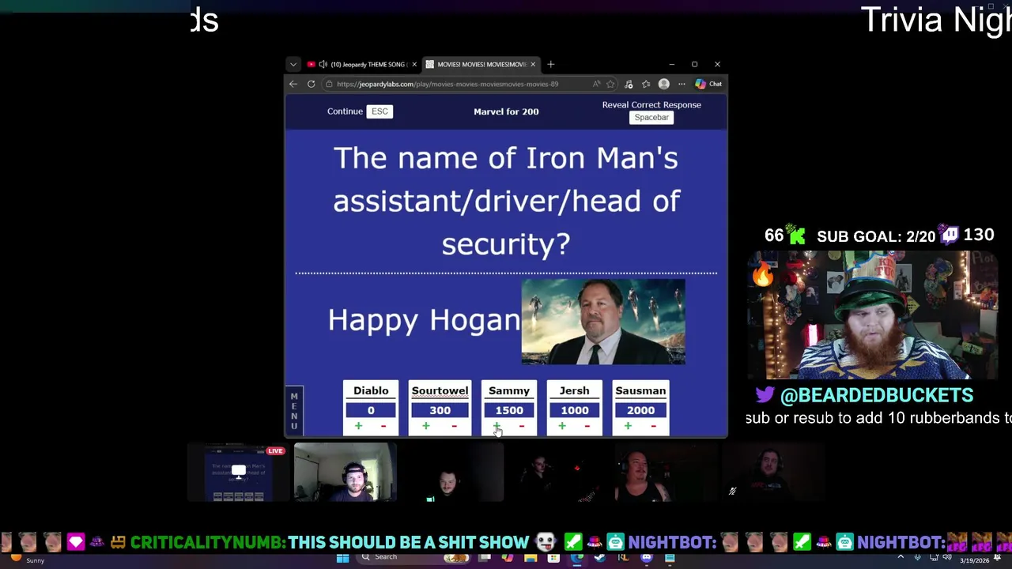Subtract points from Jersh with minus
This screenshot has width=1012, height=569.
(587, 426)
